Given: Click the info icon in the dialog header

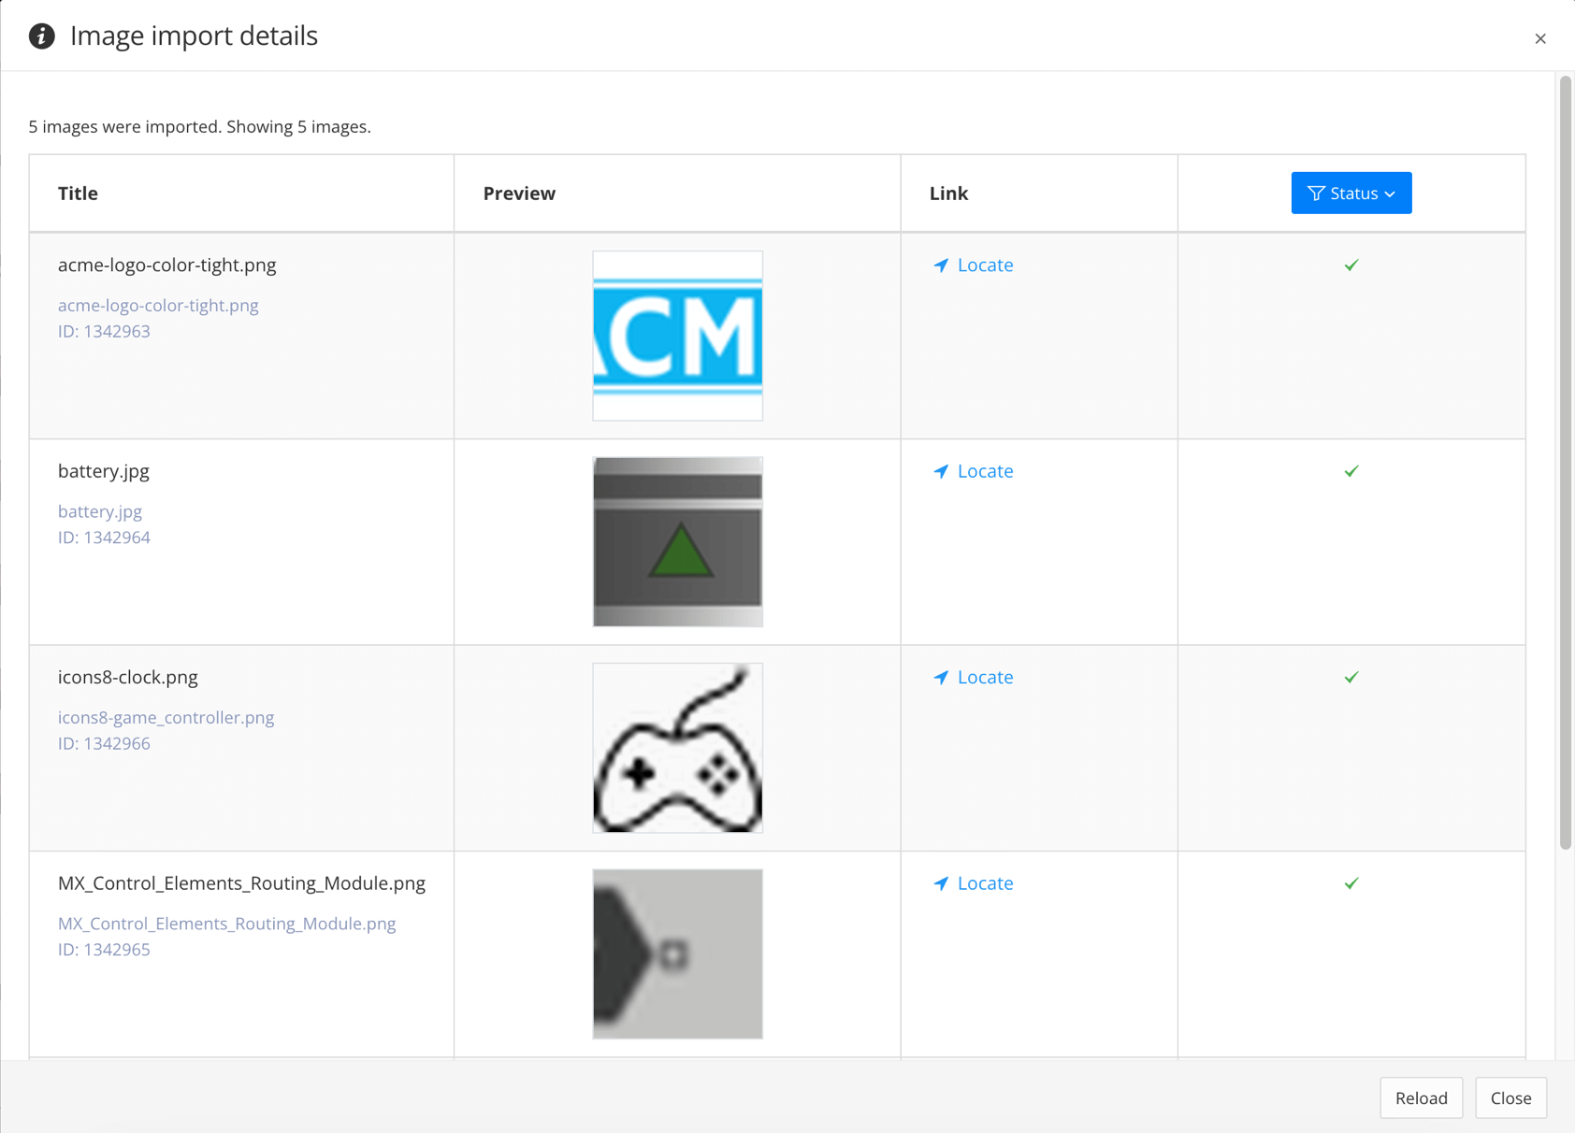Looking at the screenshot, I should click(41, 36).
